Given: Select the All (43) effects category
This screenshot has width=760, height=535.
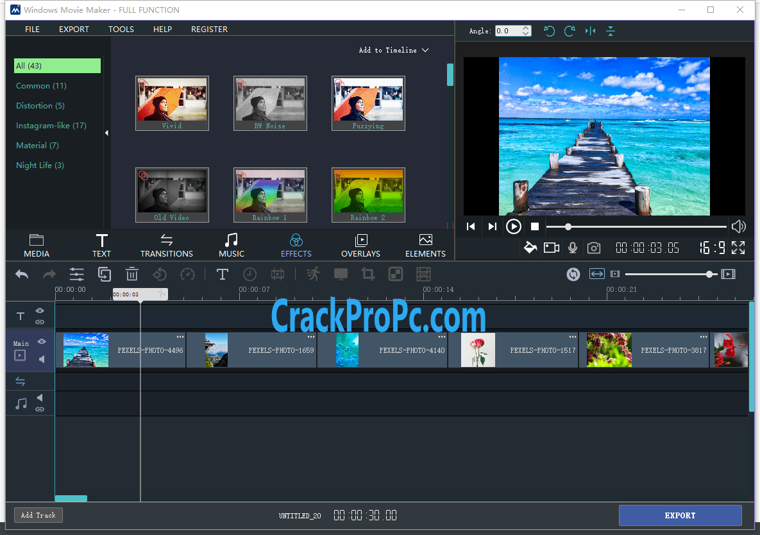Looking at the screenshot, I should pyautogui.click(x=57, y=65).
